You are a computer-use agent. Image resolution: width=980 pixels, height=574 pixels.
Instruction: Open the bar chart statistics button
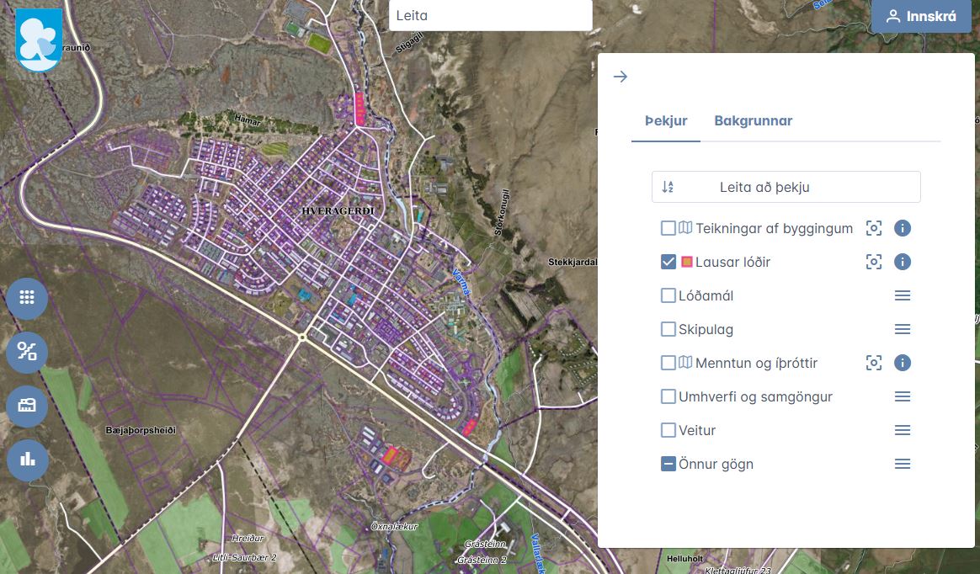coord(27,460)
